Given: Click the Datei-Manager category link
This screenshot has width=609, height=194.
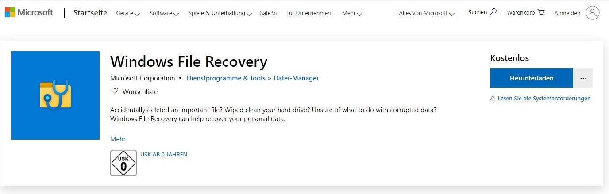Looking at the screenshot, I should pos(296,78).
